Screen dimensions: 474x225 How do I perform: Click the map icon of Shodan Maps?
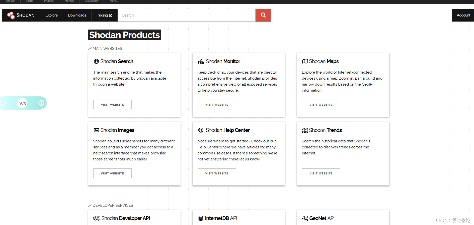pyautogui.click(x=305, y=61)
